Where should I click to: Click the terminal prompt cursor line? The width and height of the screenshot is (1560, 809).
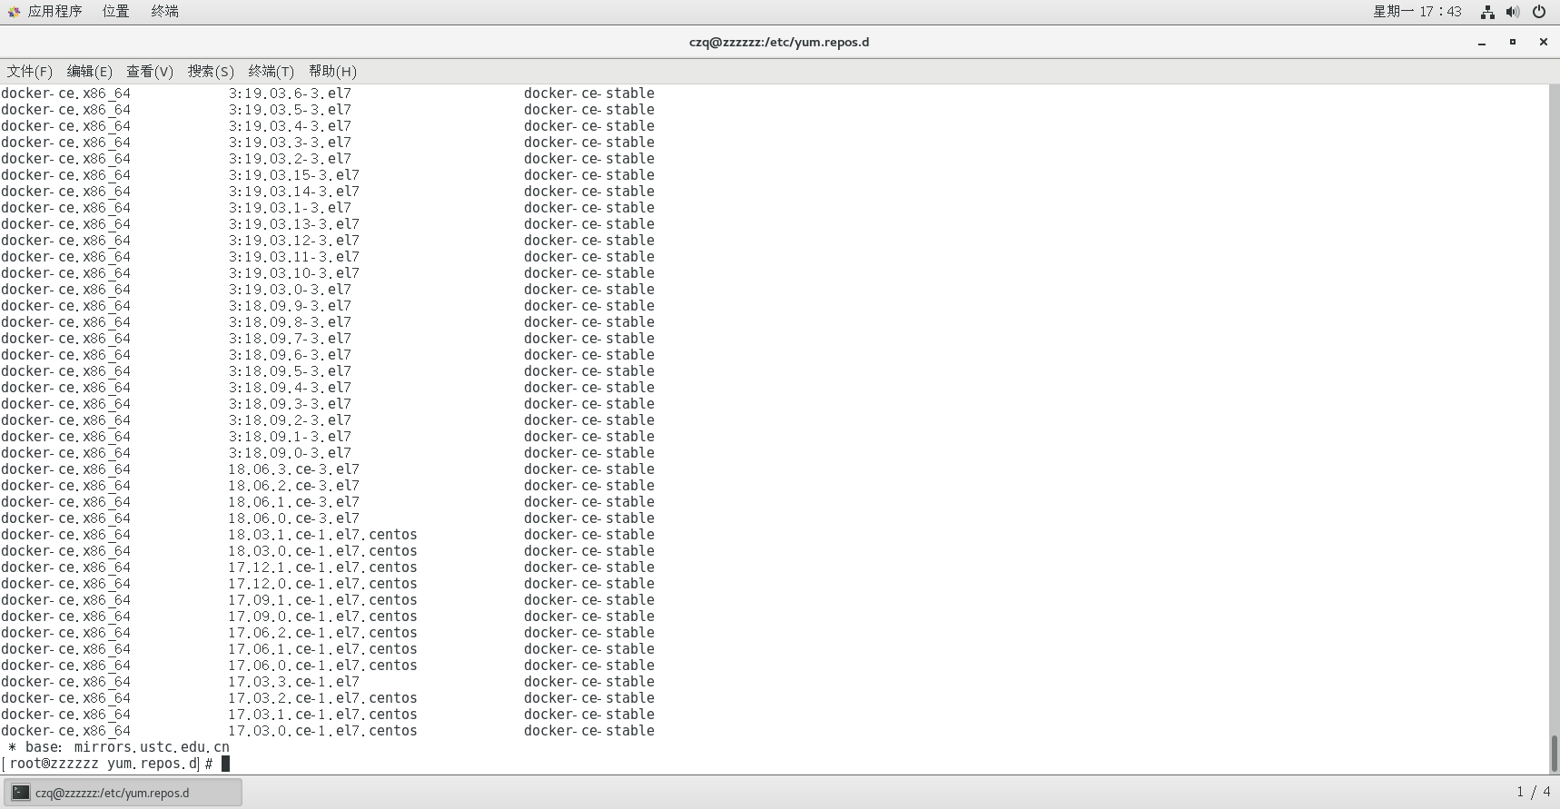tap(115, 764)
